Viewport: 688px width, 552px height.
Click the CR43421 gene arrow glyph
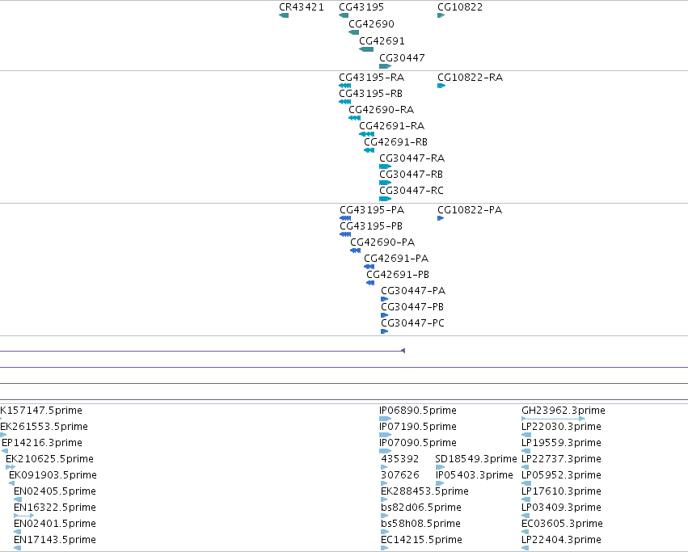[284, 15]
